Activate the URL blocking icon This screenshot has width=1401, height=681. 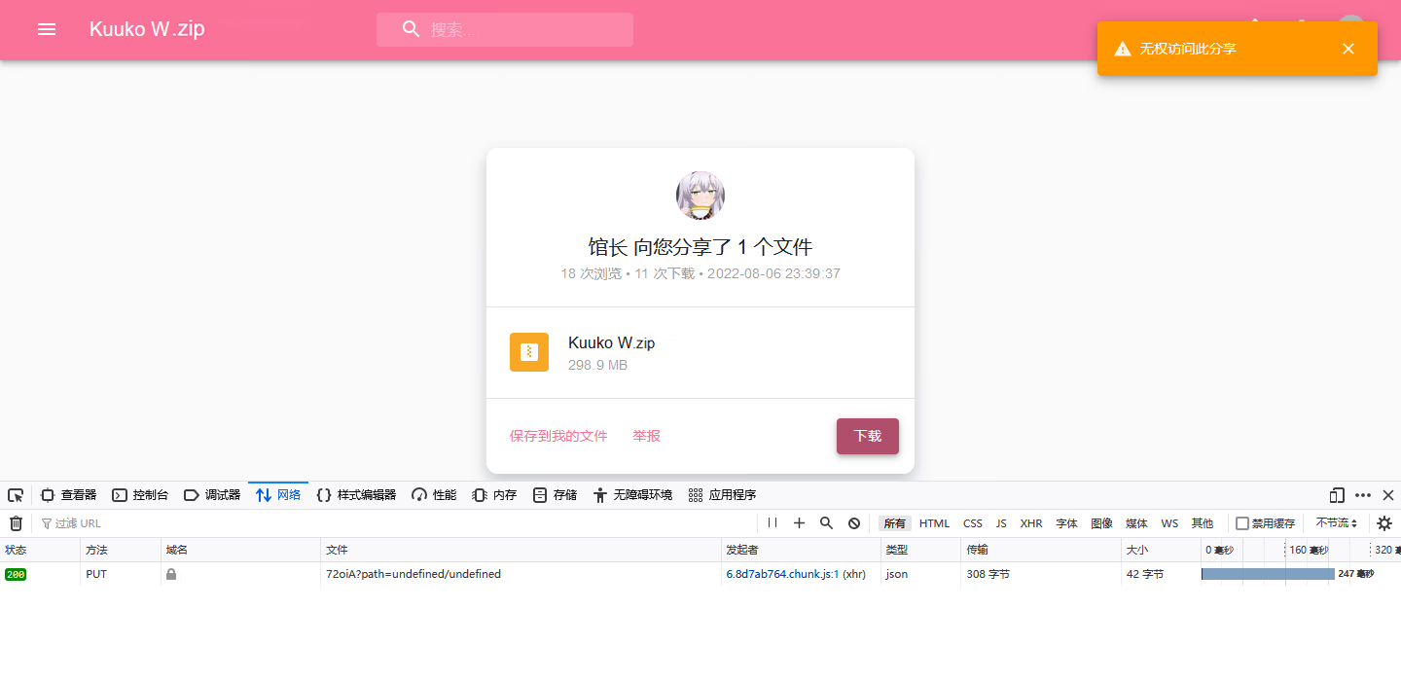[853, 522]
